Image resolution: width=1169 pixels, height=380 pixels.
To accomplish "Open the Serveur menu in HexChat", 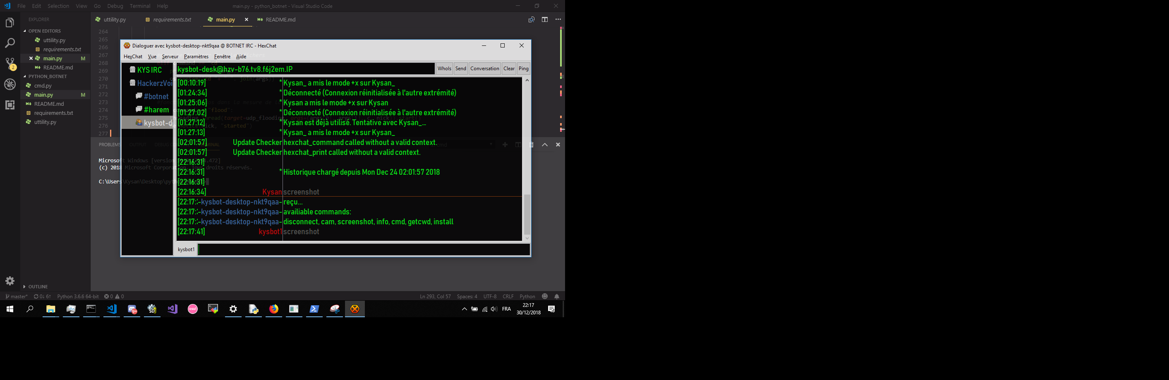I will point(170,57).
